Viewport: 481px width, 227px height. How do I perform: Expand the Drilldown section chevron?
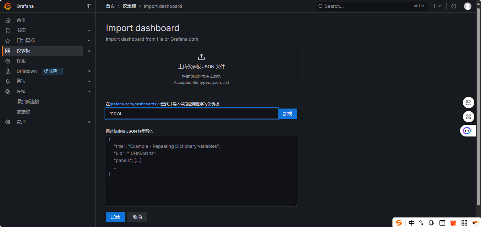click(89, 71)
